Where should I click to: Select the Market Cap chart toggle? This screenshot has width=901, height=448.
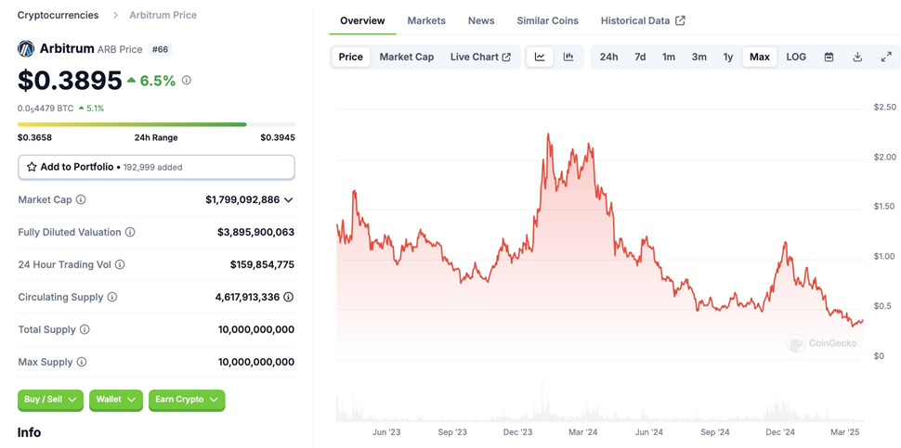(x=407, y=57)
